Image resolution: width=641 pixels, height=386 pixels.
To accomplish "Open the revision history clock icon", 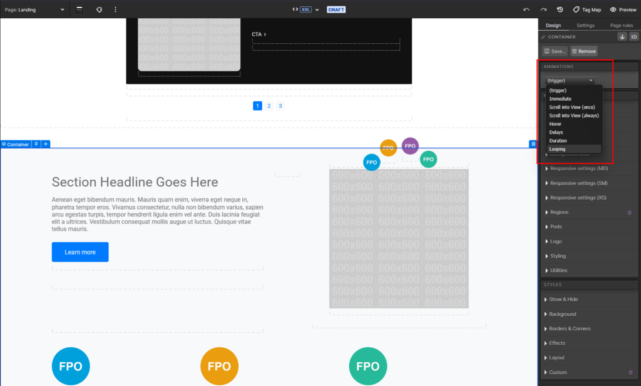I will (560, 10).
